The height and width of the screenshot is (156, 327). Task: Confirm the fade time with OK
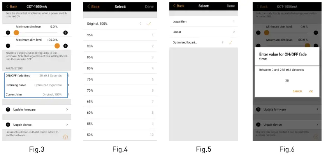coord(311,92)
